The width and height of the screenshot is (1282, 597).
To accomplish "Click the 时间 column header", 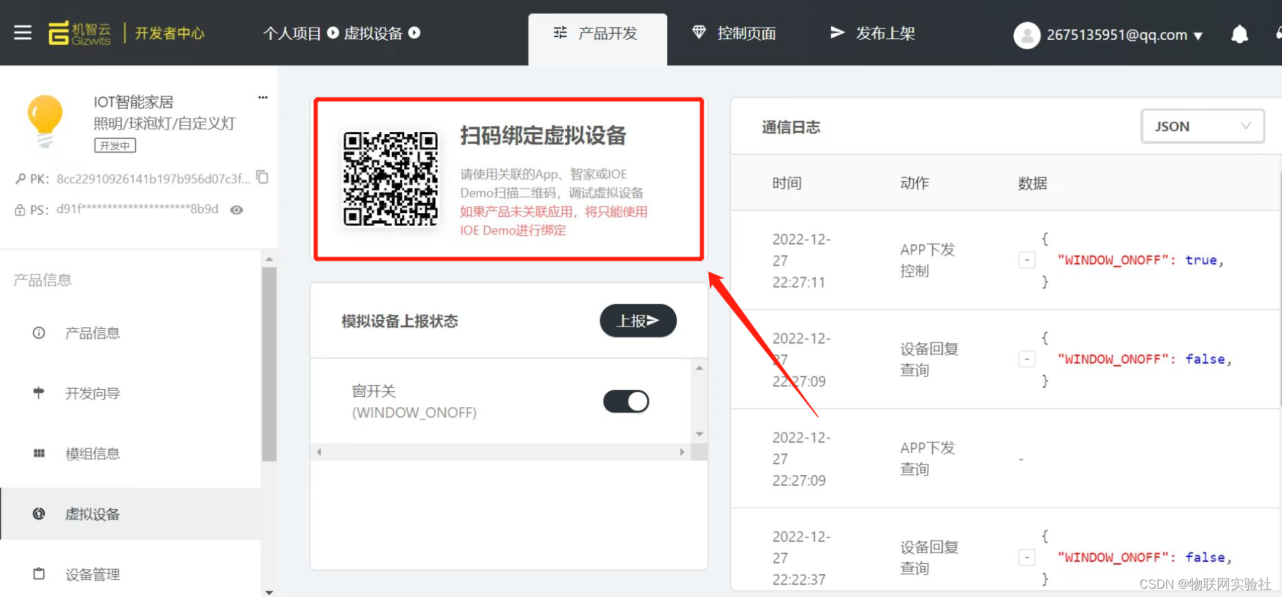I will click(787, 183).
